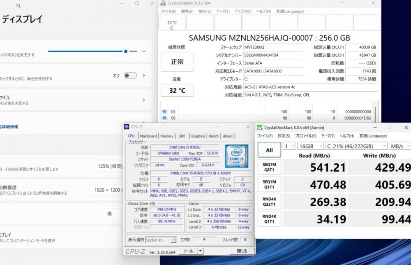411x265 pixels.
Task: Click the CrystalDiskInfo title bar icon
Action: [162, 3]
